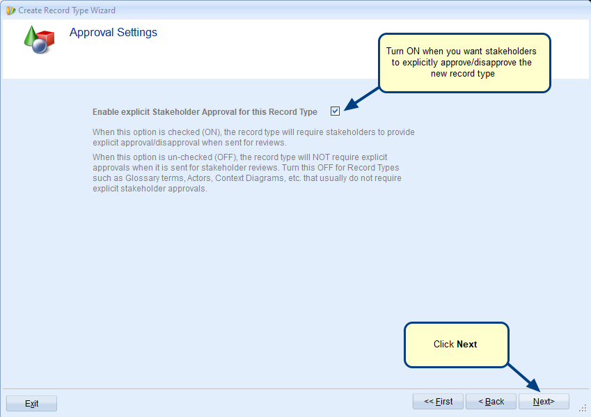
Task: Click the blue arrow pointing at Next
Action: coord(524,377)
